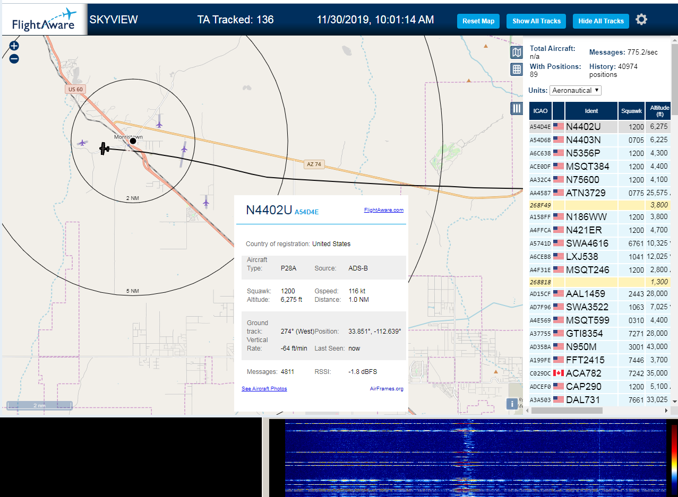
Task: Click the N4402U title in popup
Action: [269, 210]
